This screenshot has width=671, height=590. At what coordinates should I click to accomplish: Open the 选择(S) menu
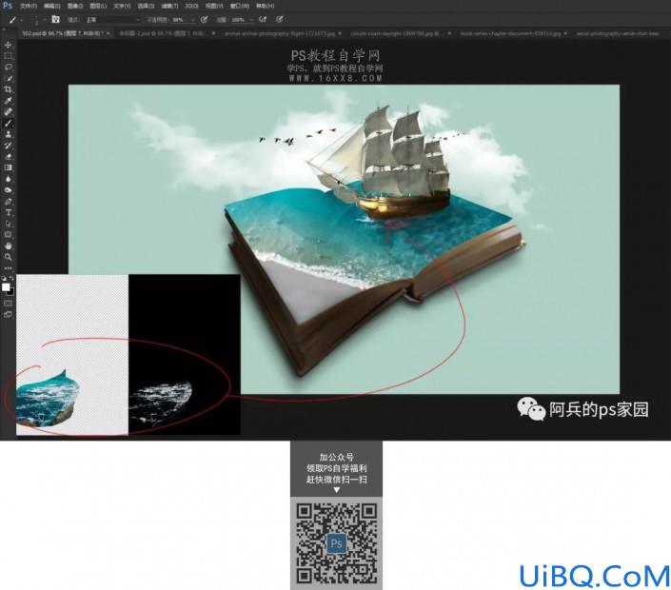pos(146,6)
